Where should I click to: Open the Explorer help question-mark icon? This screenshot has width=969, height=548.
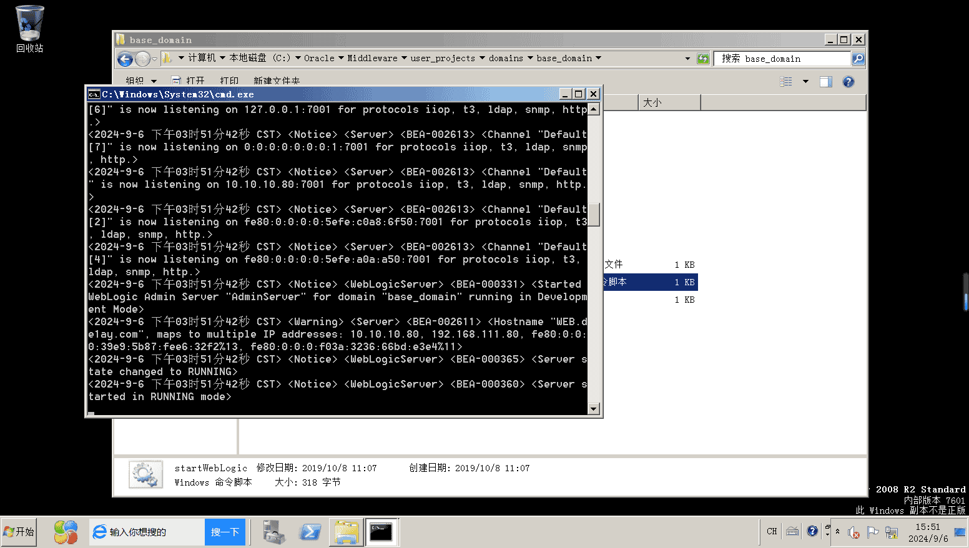pos(848,82)
